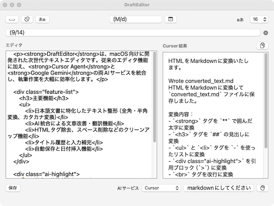Click the window close button in title bar
The image size is (274, 206).
pos(5,5)
